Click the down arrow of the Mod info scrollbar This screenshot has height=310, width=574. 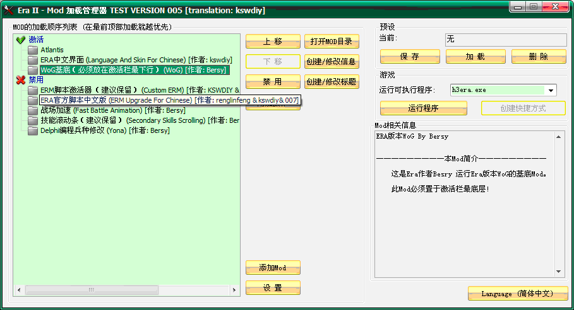pyautogui.click(x=559, y=272)
